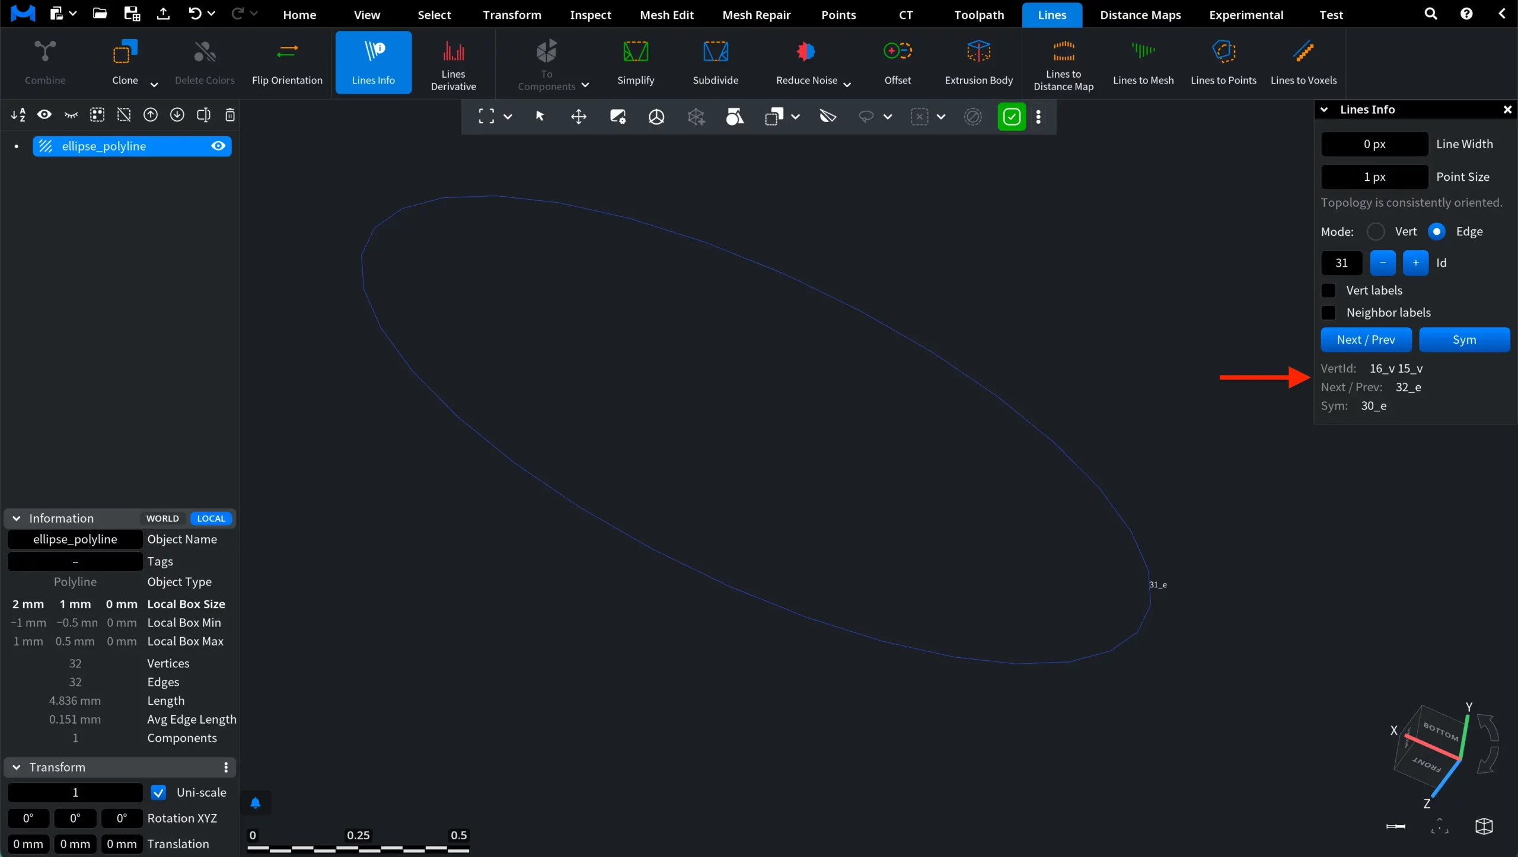The width and height of the screenshot is (1518, 857).
Task: Open the Undo history dropdown
Action: coord(211,13)
